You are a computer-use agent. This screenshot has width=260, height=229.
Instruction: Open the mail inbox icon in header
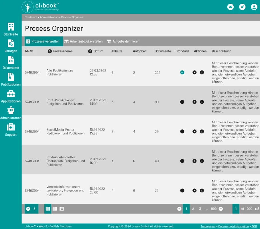pyautogui.click(x=230, y=7)
